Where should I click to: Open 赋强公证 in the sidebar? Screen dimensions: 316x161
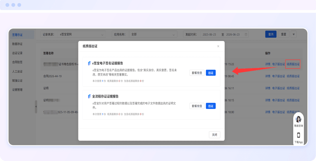click(x=17, y=81)
